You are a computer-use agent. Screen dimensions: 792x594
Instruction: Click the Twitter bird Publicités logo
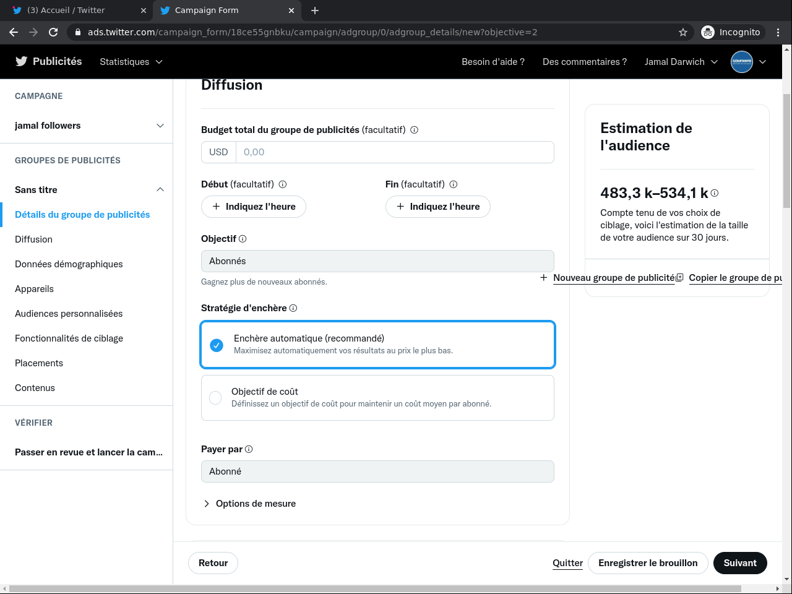[x=48, y=61]
